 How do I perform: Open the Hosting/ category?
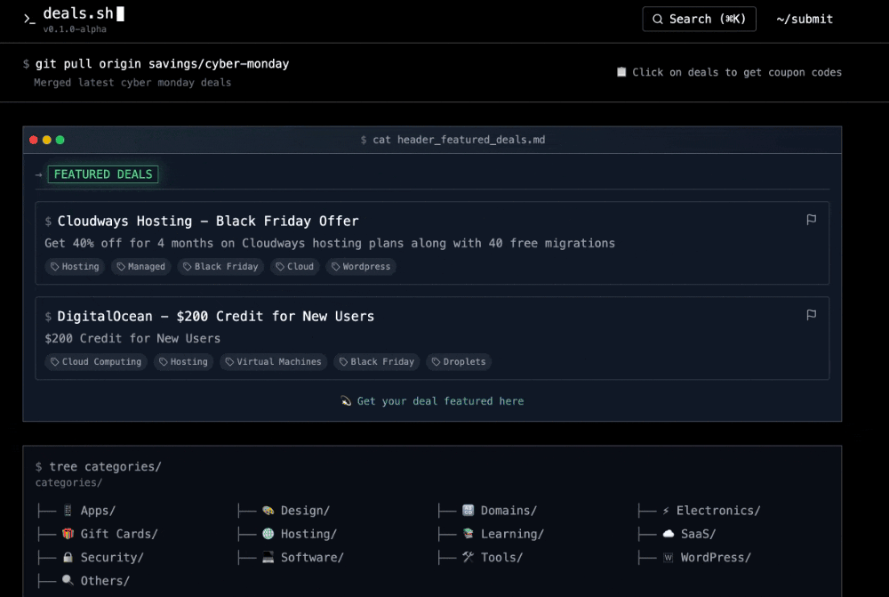pyautogui.click(x=308, y=534)
